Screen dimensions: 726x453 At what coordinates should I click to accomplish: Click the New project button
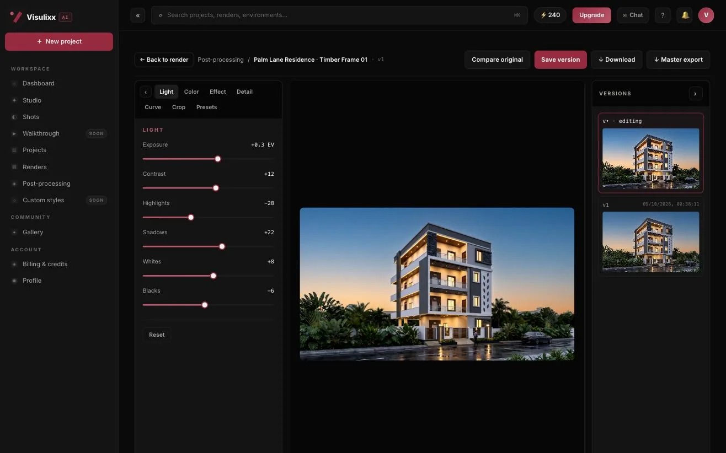pyautogui.click(x=59, y=41)
